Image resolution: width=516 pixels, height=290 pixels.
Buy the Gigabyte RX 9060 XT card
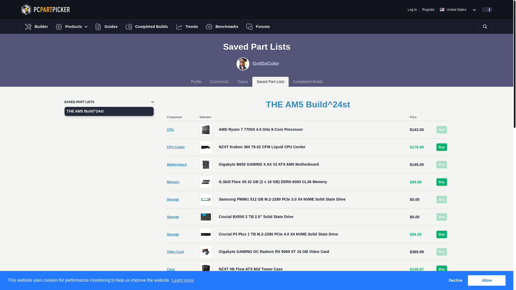[x=442, y=252]
